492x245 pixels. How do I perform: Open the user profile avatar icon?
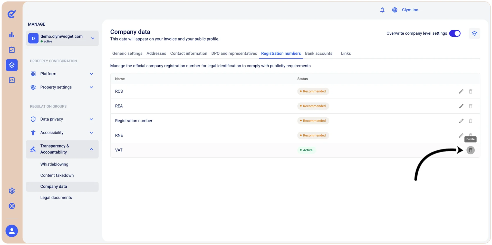pos(12,231)
